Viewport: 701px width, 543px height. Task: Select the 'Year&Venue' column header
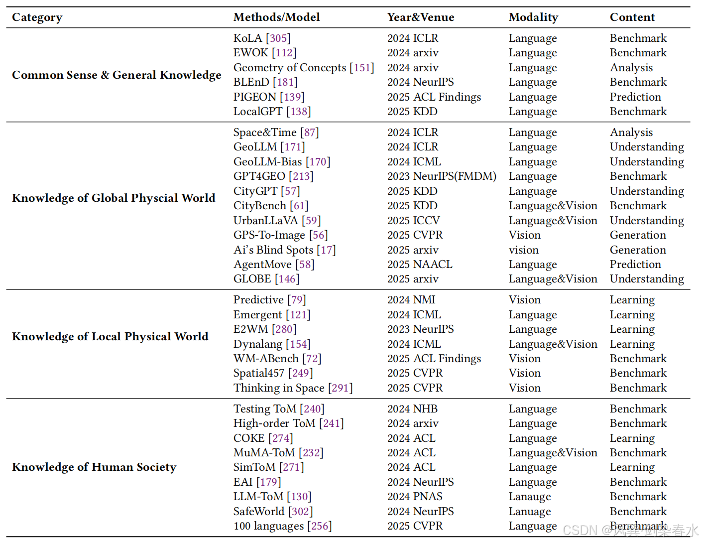pos(421,17)
